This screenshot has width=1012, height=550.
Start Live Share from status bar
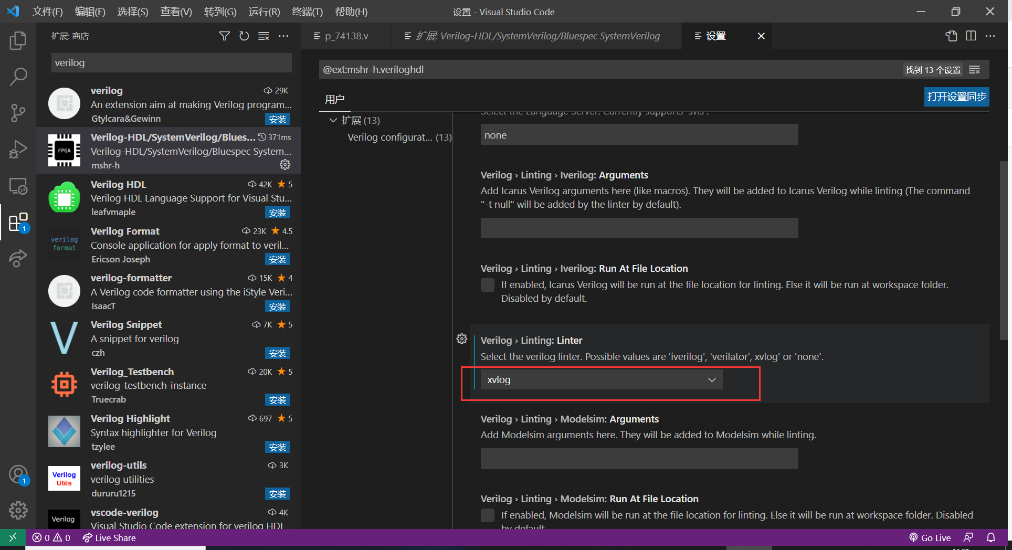109,537
